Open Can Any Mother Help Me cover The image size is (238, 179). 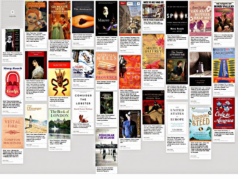(x=200, y=18)
